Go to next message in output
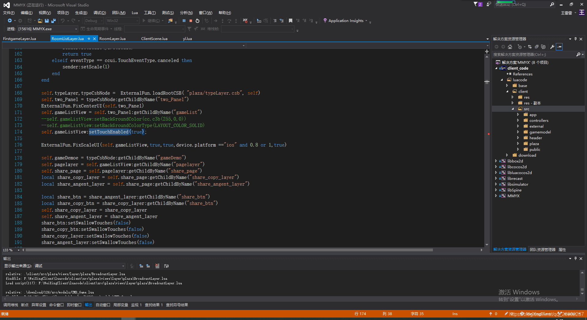587x320 pixels. tap(148, 266)
